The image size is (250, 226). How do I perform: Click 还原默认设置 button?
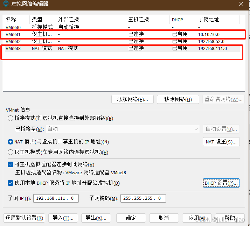click(x=24, y=218)
